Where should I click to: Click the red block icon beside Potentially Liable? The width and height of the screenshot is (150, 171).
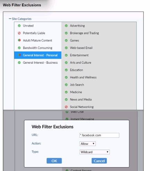coord(19,33)
